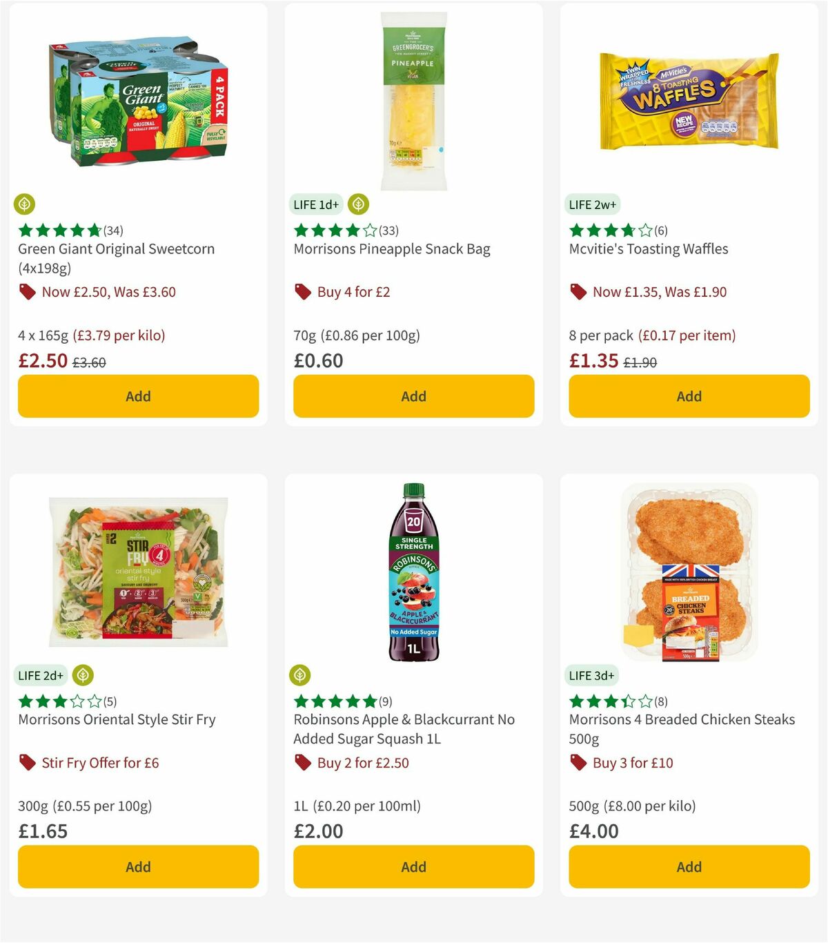Select the LIFE 2d+ badge on stir fry
This screenshot has height=943, width=828.
(41, 674)
